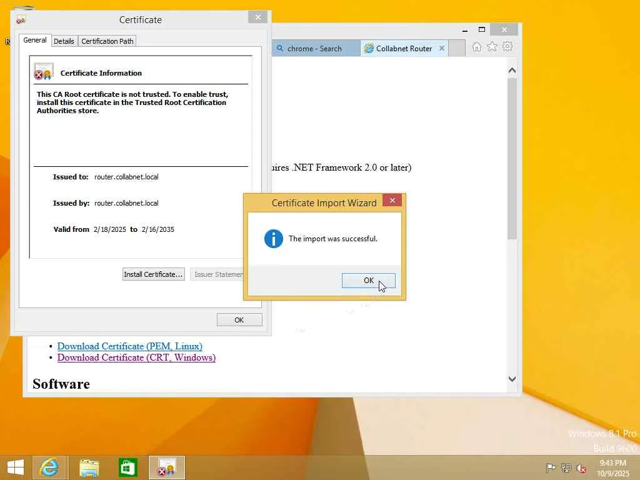Close the Collabnet Router tab
The height and width of the screenshot is (480, 640).
pos(442,48)
